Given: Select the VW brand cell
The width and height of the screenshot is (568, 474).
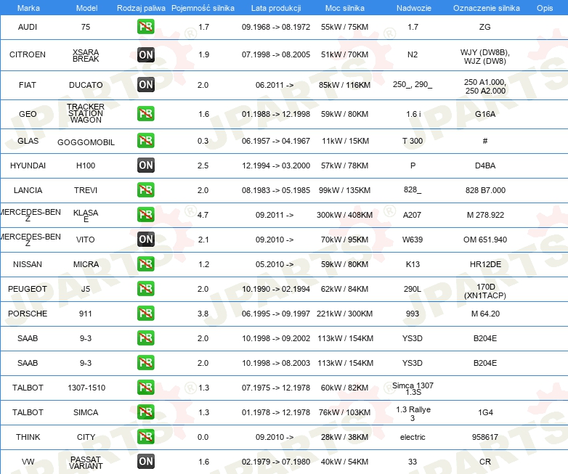Looking at the screenshot, I should [x=28, y=462].
